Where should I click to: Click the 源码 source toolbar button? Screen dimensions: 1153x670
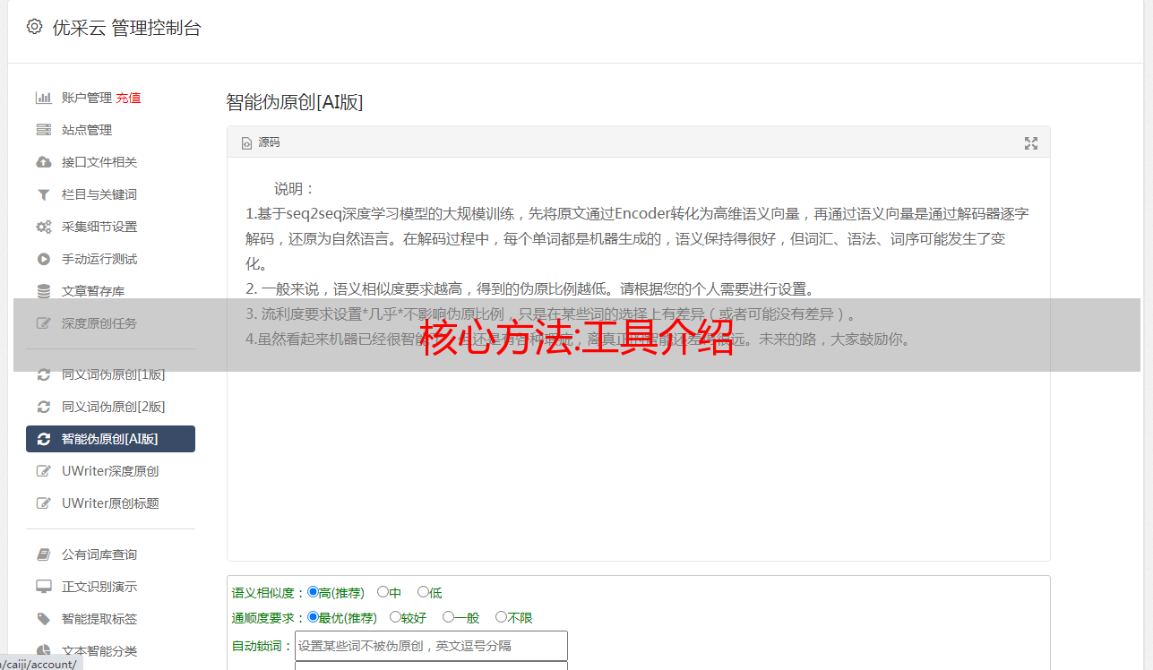point(261,143)
